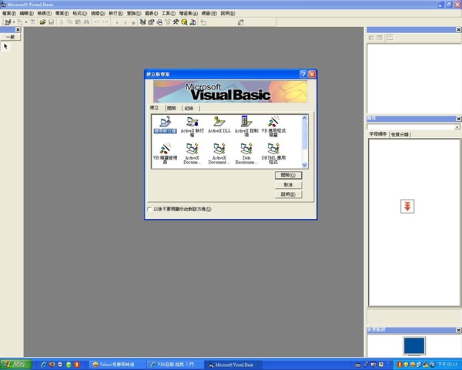Click the help question mark in the dialog title bar
462x370 pixels.
[303, 74]
